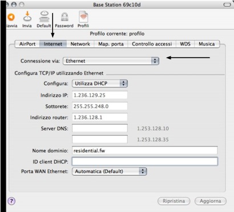Click the Profilo corrente: profilo text
Image resolution: width=234 pixels, height=212 pixels.
[x=117, y=34]
